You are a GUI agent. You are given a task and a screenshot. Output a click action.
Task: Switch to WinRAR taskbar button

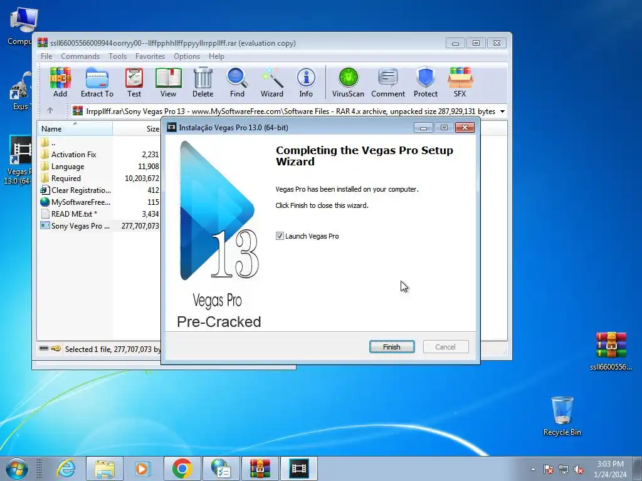(260, 468)
